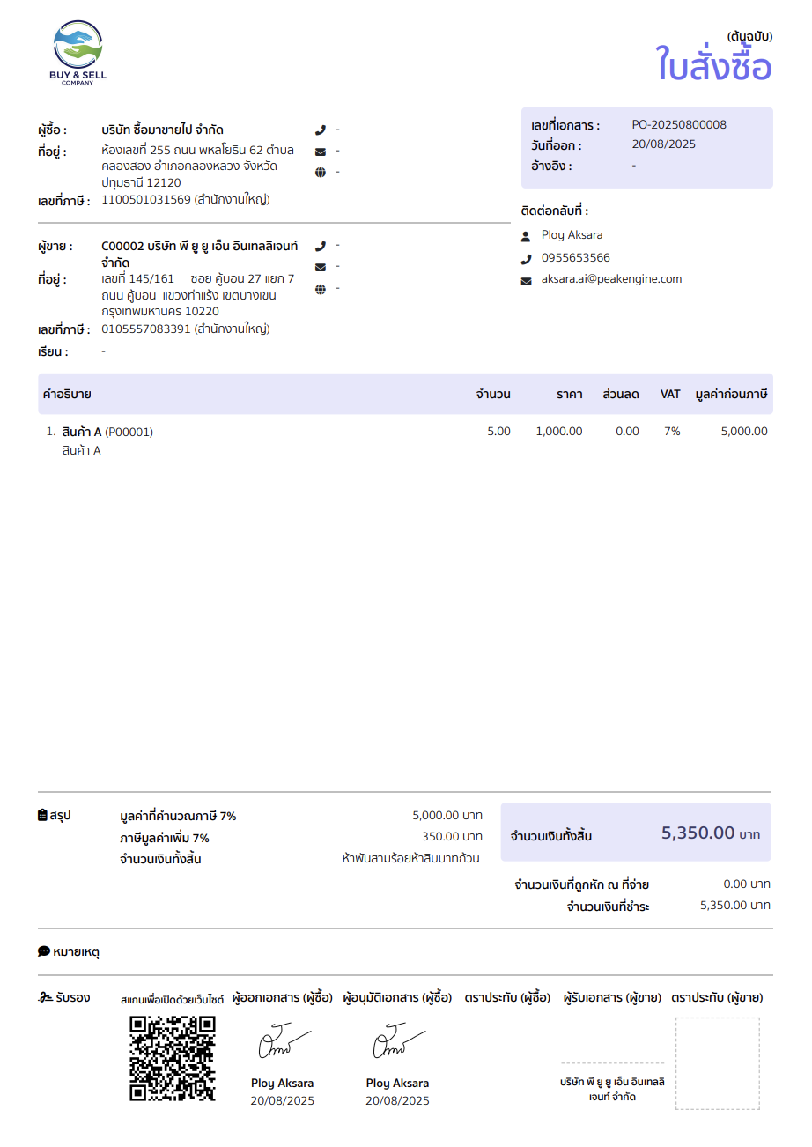Click the phone icon beside 0955653566
The height and width of the screenshot is (1147, 812).
[x=527, y=258]
